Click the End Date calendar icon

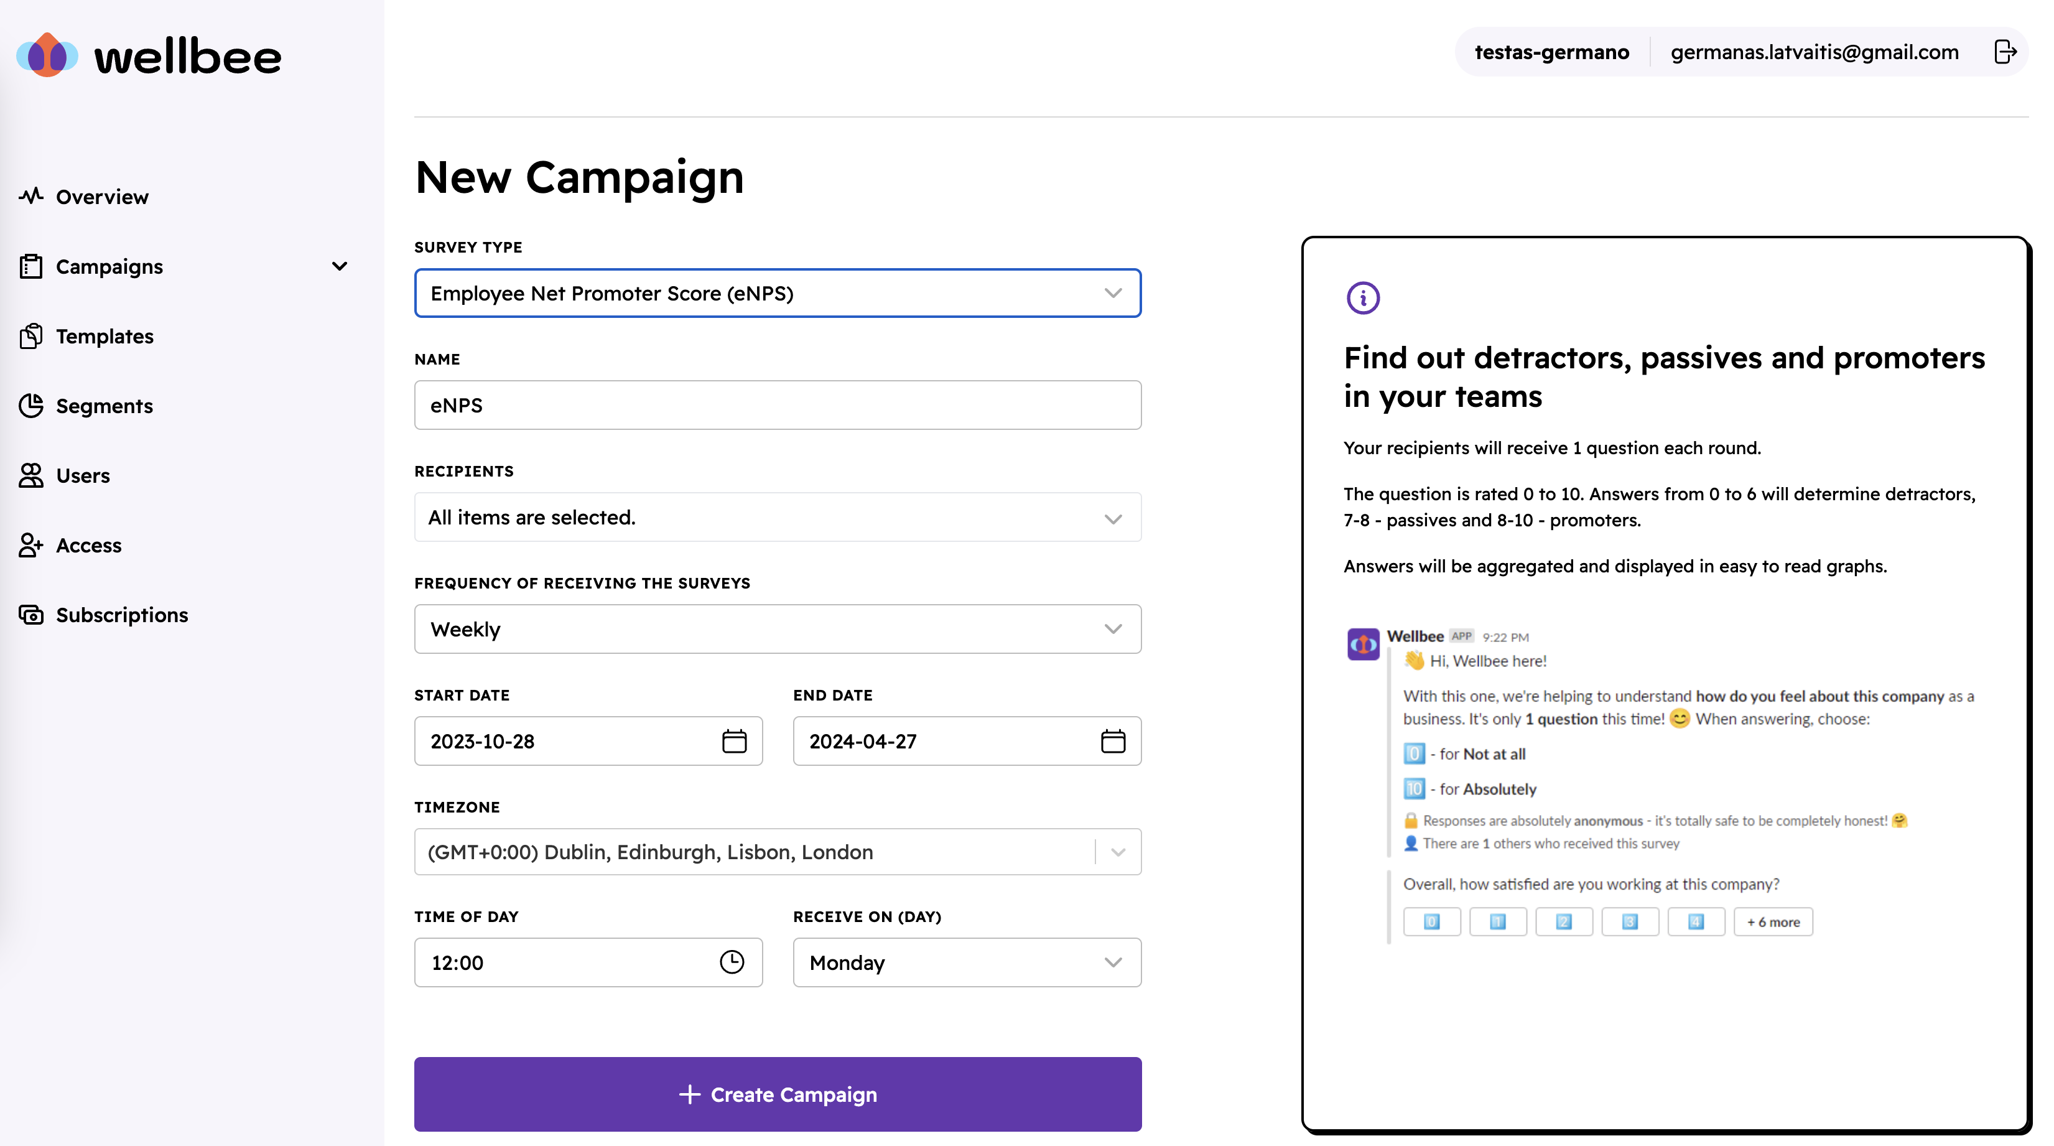pyautogui.click(x=1113, y=741)
